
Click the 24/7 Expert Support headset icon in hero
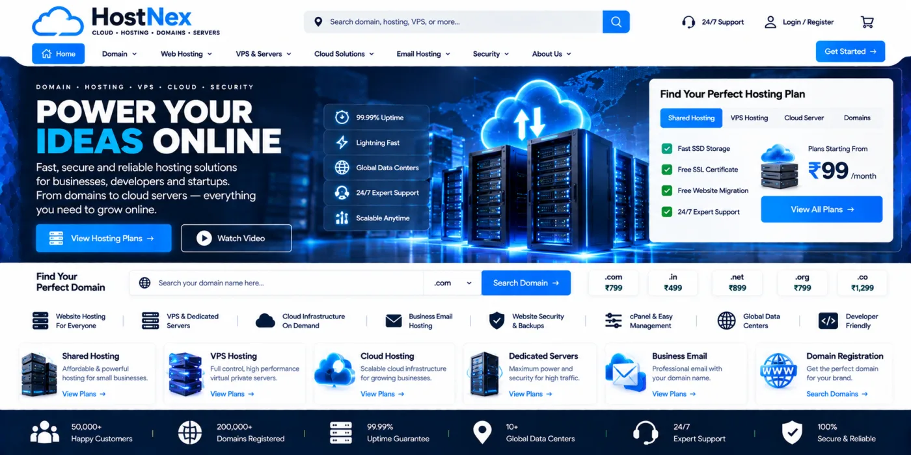(342, 192)
